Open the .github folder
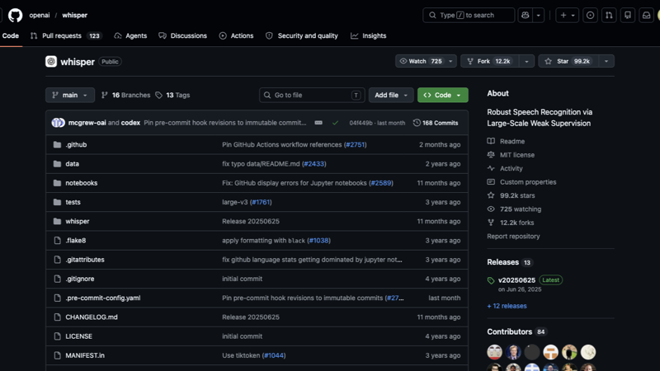Image resolution: width=660 pixels, height=371 pixels. (76, 145)
